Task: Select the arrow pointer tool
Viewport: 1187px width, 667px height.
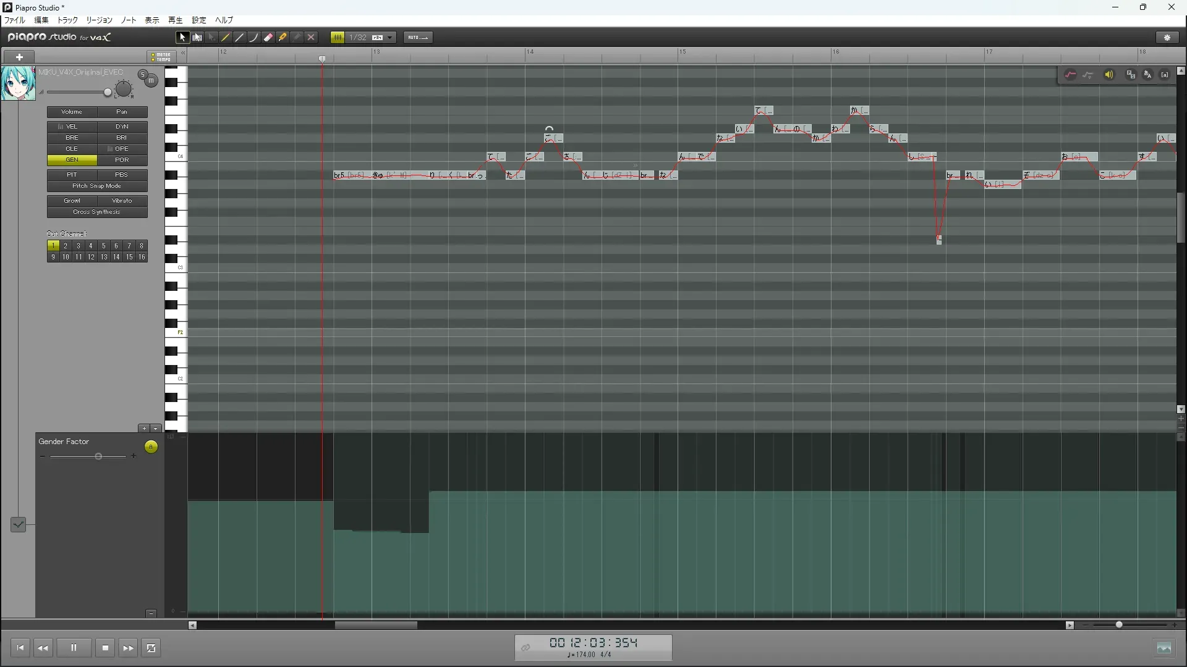Action: (x=182, y=38)
